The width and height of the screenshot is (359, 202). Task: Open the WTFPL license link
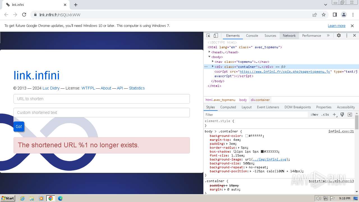(88, 88)
